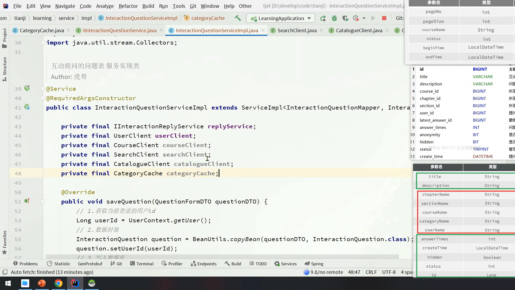Image resolution: width=515 pixels, height=290 pixels.
Task: Click the horizontal scrollbar under the editor
Action: pyautogui.click(x=222, y=257)
